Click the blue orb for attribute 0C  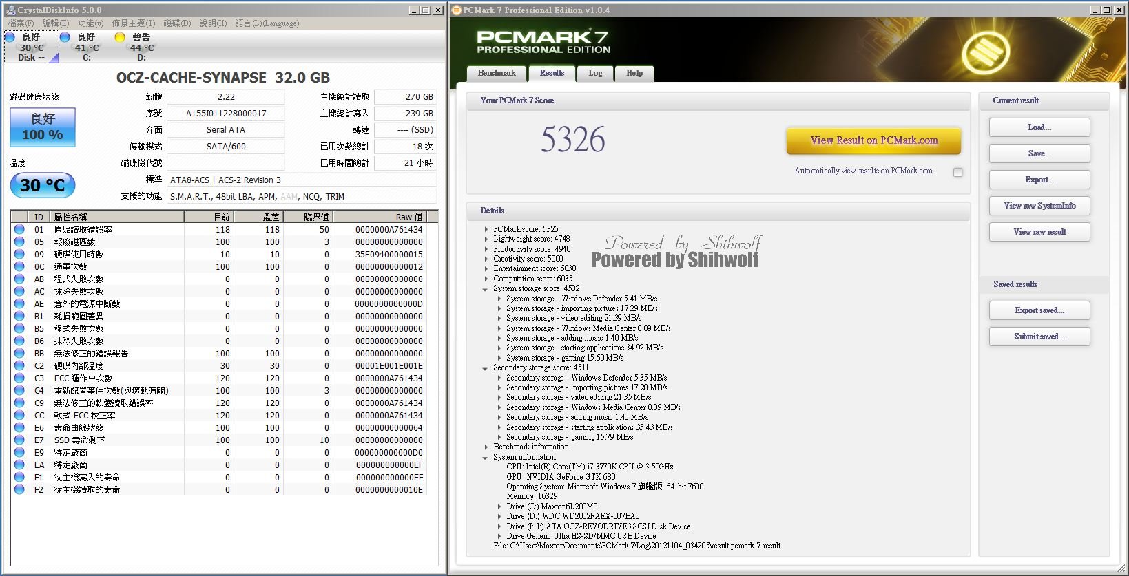(19, 267)
